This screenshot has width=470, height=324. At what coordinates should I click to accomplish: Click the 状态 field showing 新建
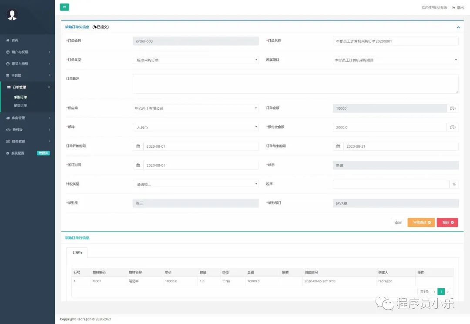click(396, 165)
